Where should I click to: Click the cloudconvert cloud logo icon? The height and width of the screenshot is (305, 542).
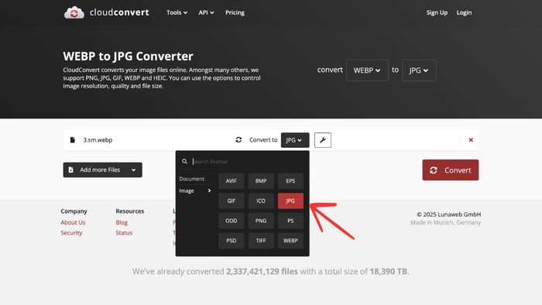[74, 12]
